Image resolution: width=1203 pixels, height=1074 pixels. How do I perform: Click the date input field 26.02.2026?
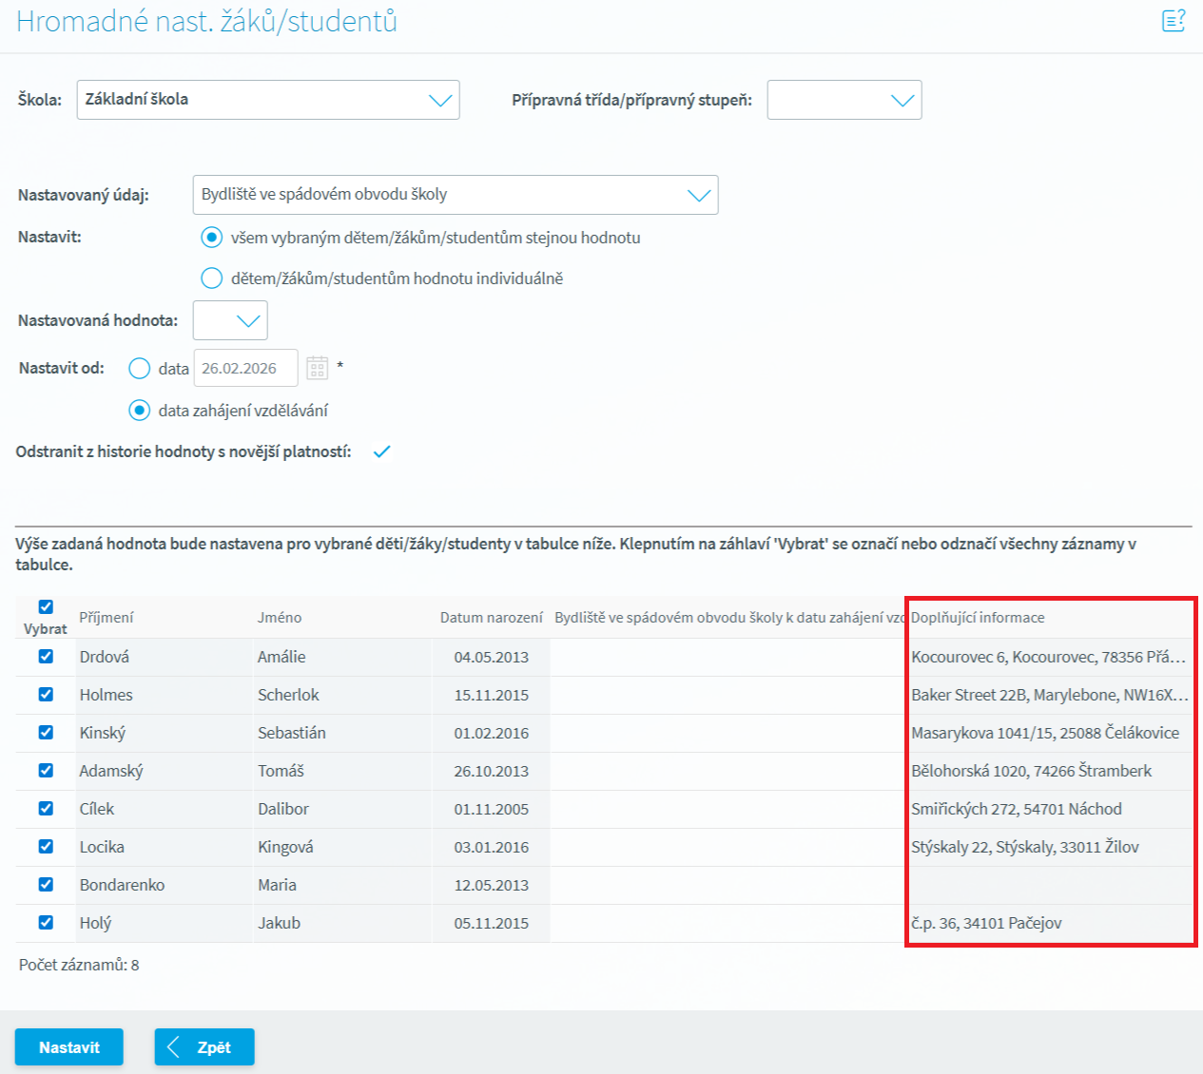[x=245, y=369]
